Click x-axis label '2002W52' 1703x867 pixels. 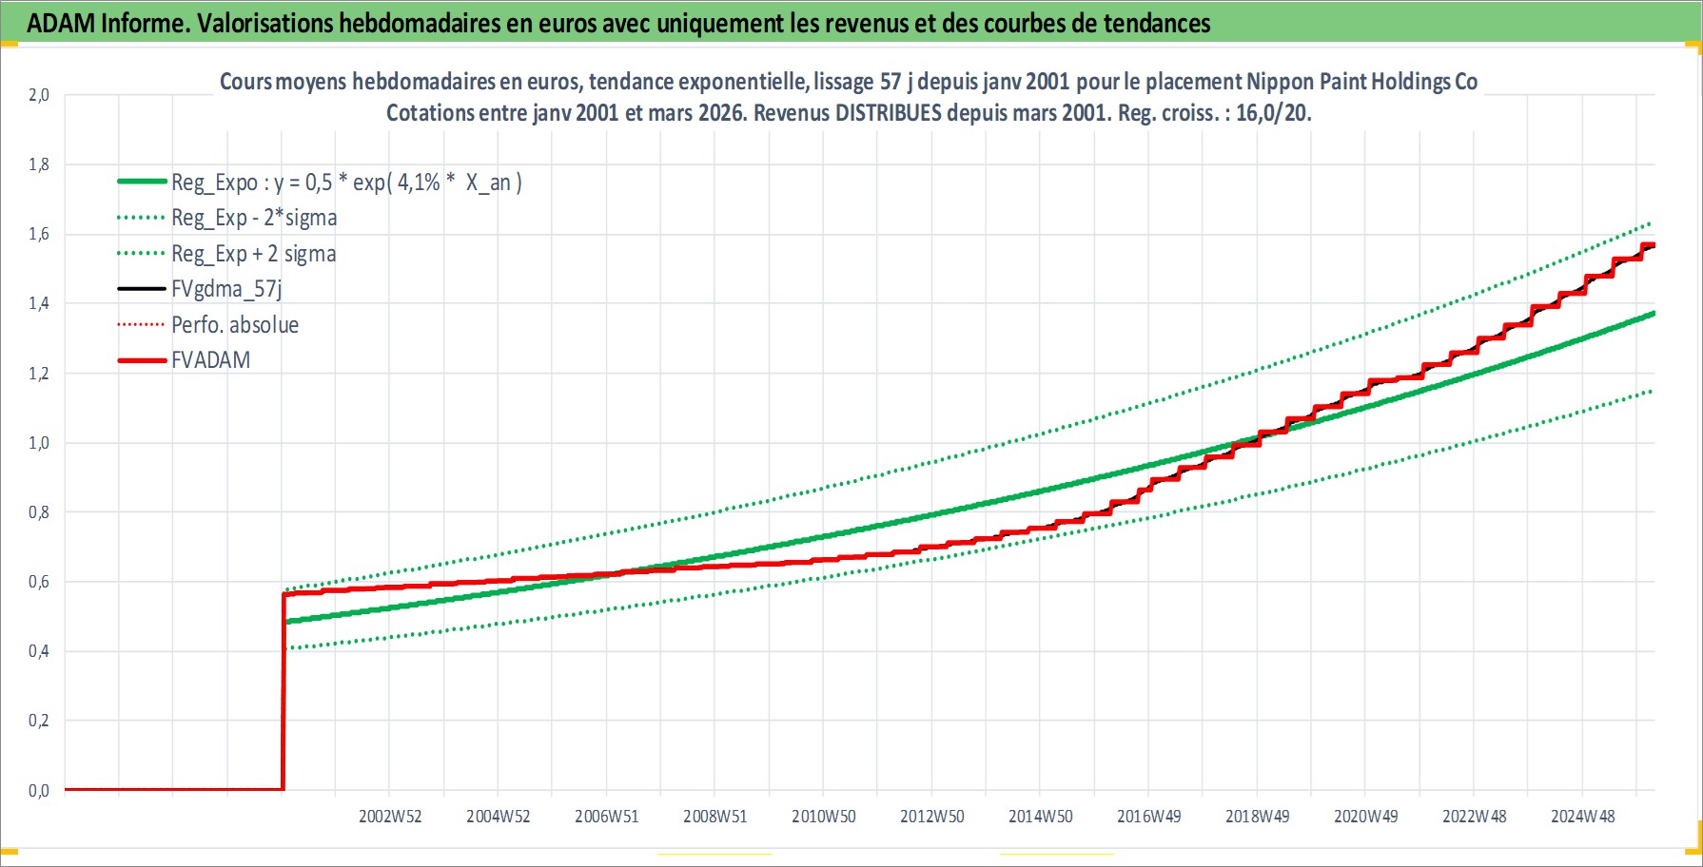click(390, 817)
